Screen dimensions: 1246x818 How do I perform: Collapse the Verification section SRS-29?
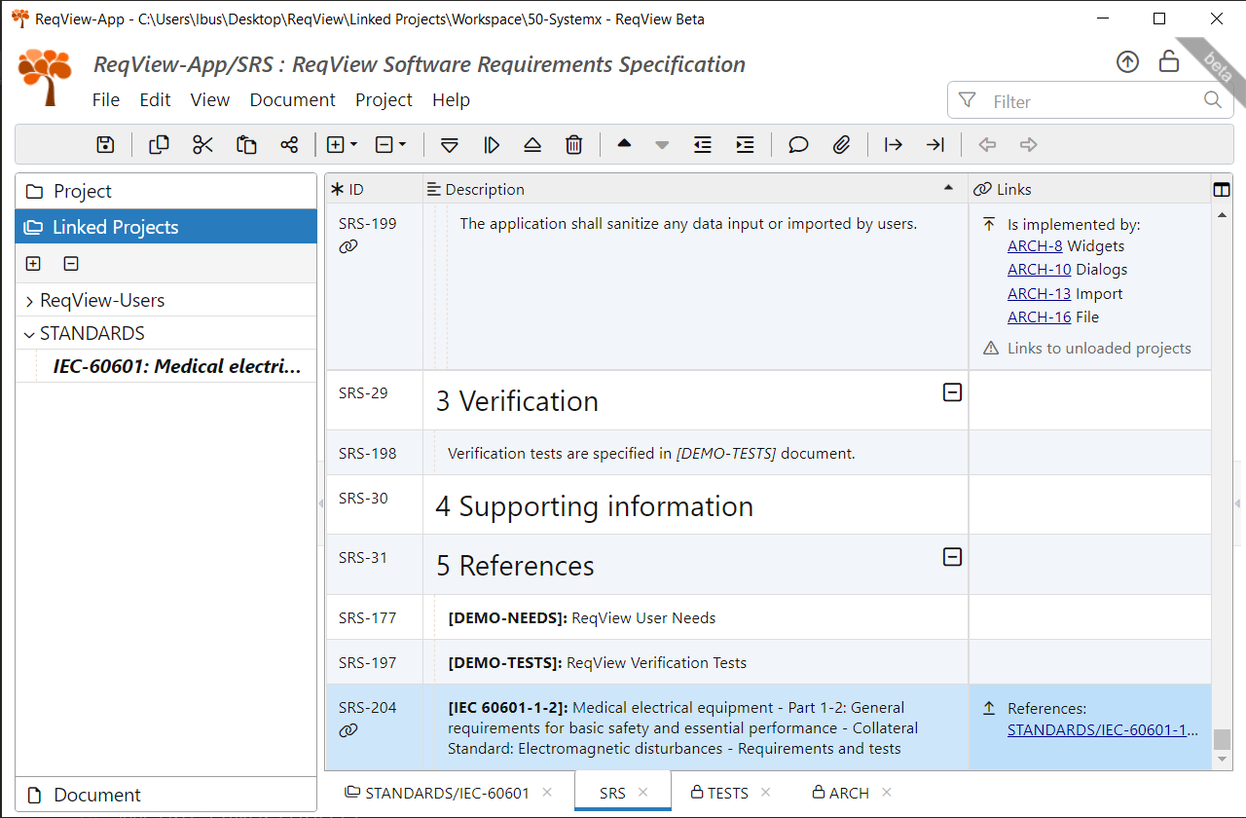[952, 392]
